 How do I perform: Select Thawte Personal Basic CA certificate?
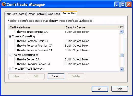click(64, 41)
